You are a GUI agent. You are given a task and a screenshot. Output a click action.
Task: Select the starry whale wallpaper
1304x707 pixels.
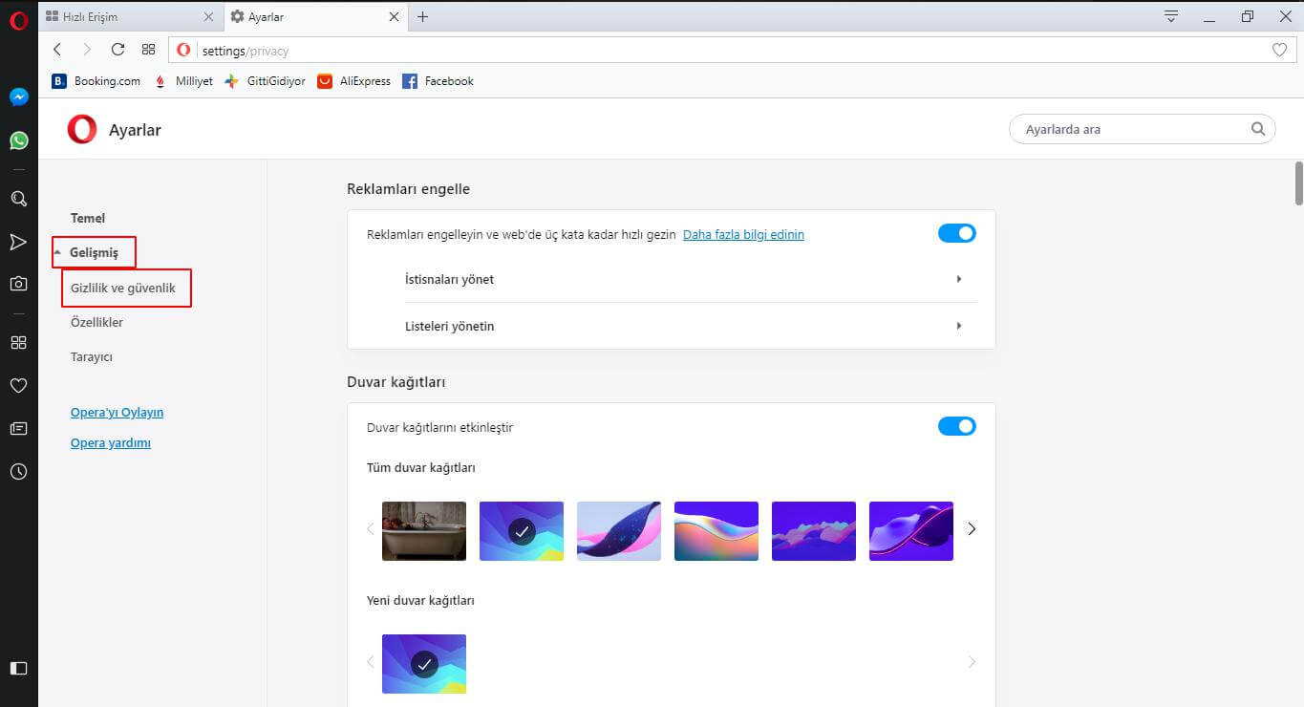coord(619,531)
